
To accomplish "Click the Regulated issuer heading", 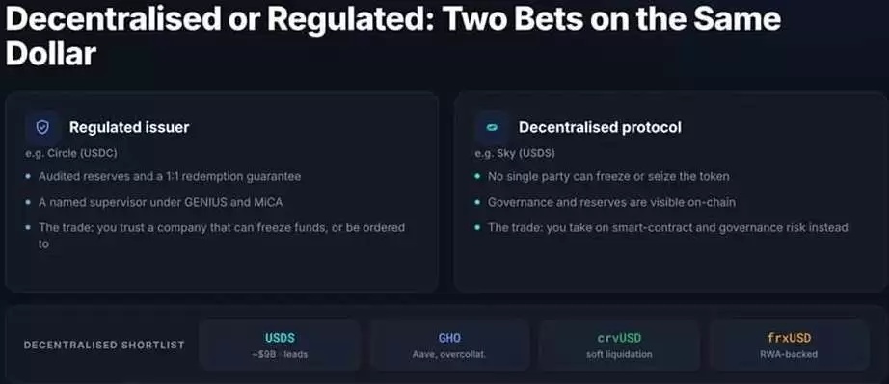I will tap(129, 127).
